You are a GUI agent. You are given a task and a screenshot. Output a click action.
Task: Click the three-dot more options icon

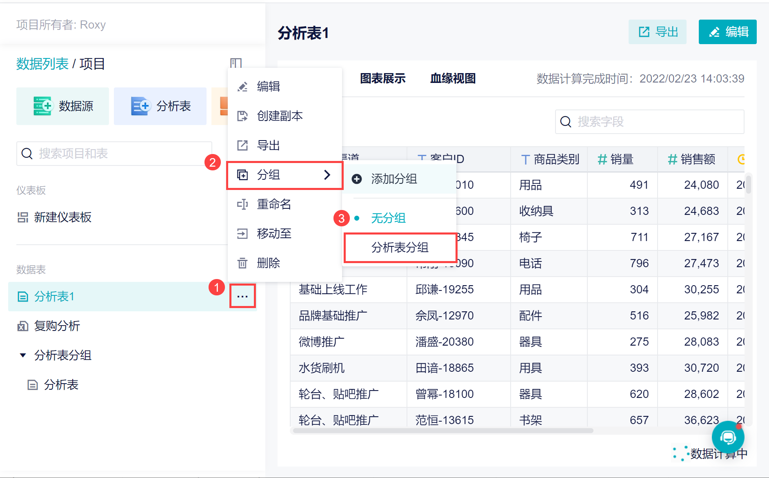242,296
